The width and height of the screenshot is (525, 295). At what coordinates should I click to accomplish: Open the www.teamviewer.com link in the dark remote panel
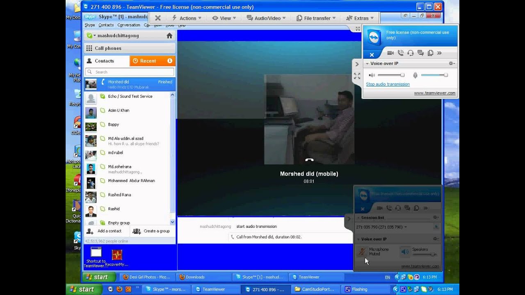click(420, 266)
